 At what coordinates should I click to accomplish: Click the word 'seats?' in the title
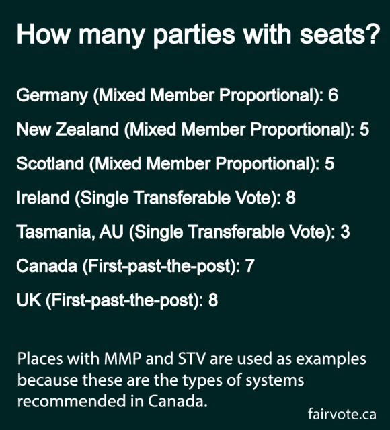tap(340, 34)
